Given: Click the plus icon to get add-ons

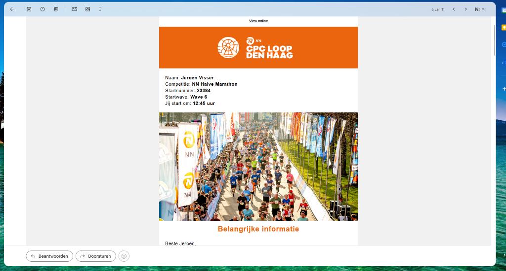Looking at the screenshot, I should [x=504, y=89].
